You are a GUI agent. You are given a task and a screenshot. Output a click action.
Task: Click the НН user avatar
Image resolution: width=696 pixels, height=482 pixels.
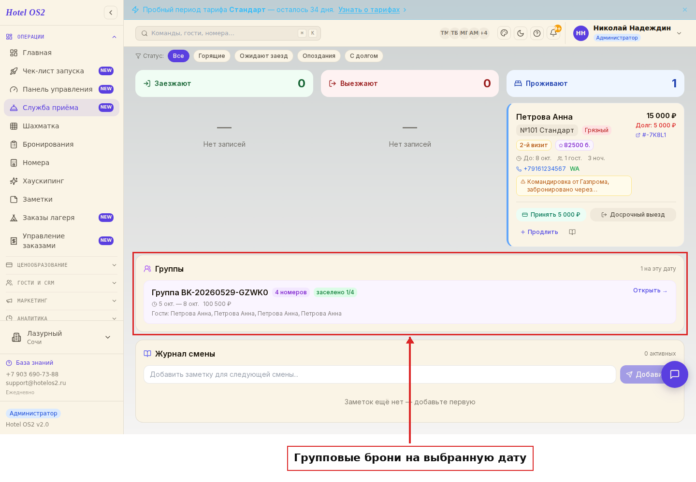[x=580, y=33]
